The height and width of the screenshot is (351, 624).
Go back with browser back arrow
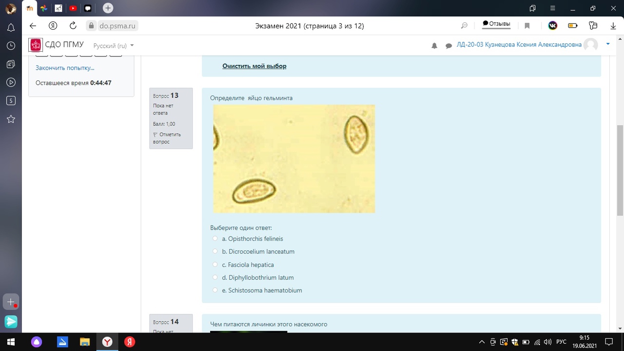pos(33,26)
